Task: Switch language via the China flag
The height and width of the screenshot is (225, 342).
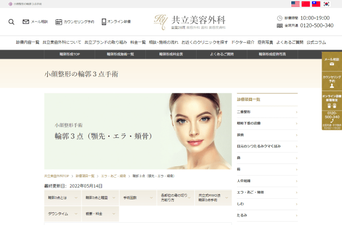Action: point(306,4)
